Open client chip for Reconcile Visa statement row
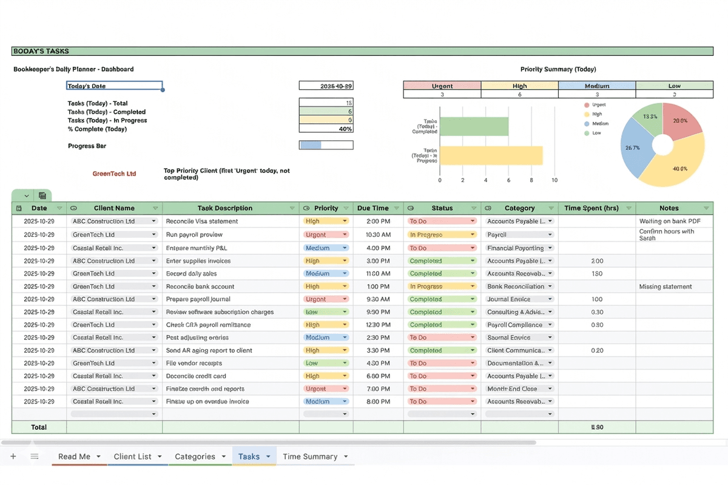 (x=114, y=222)
